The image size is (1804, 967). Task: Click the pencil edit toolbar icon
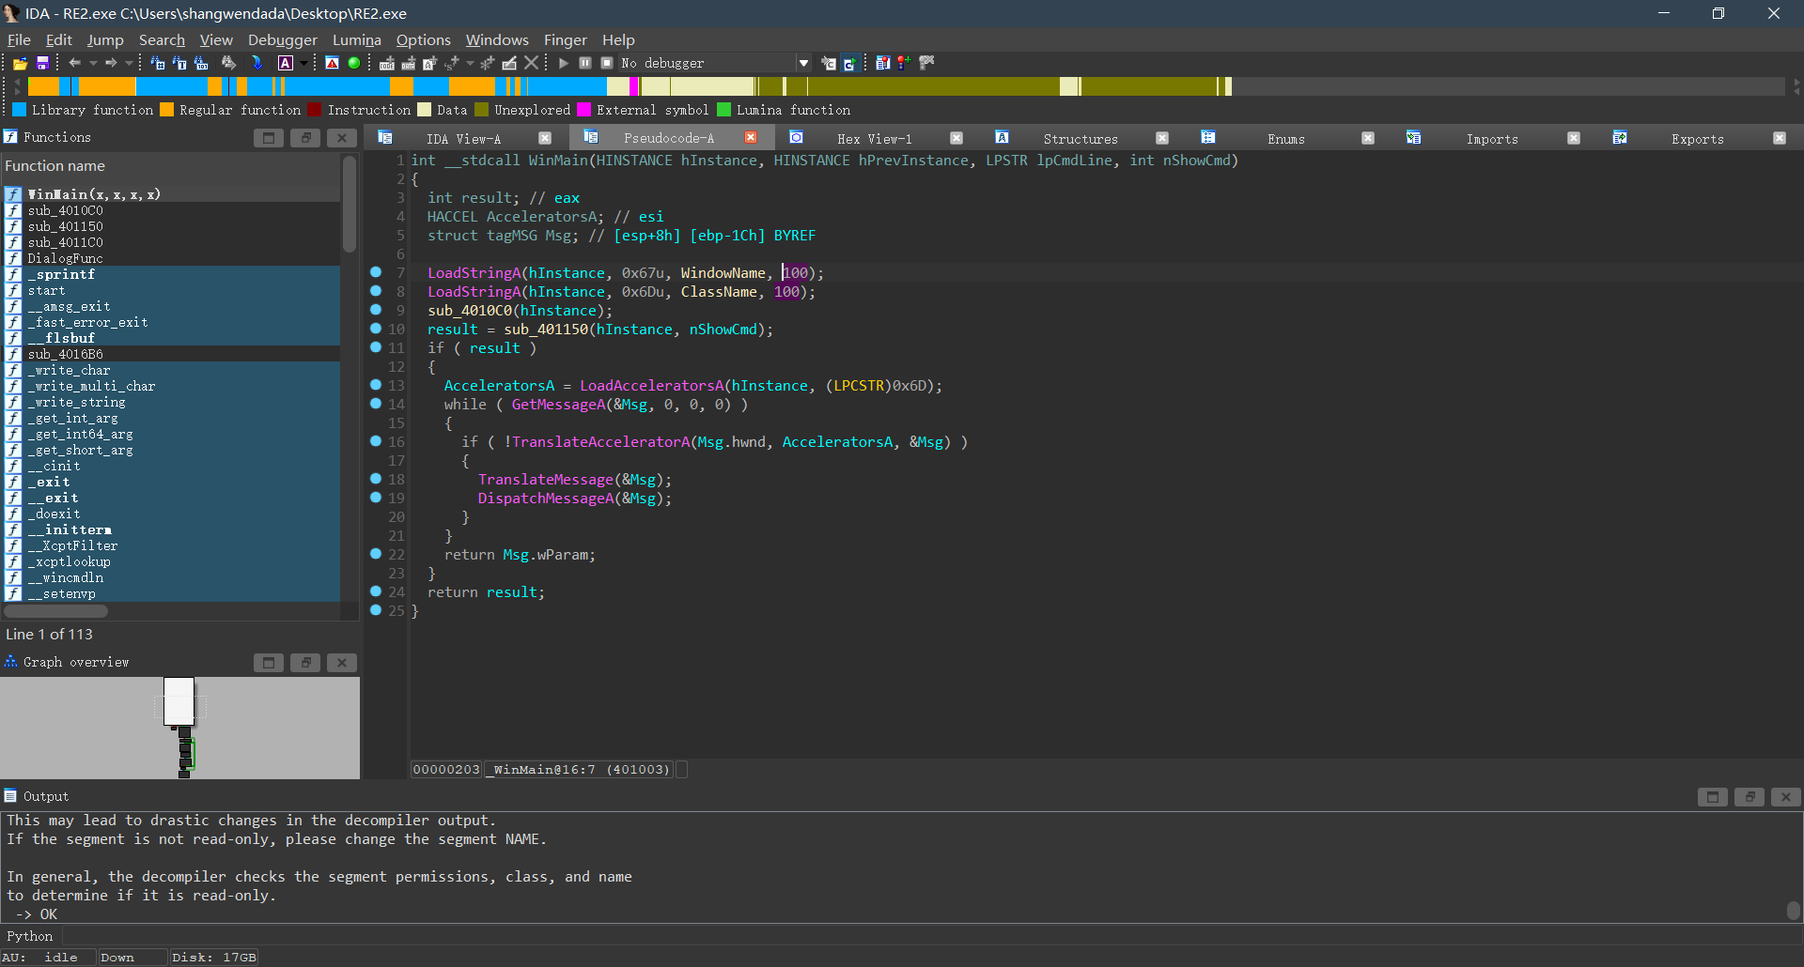[509, 63]
